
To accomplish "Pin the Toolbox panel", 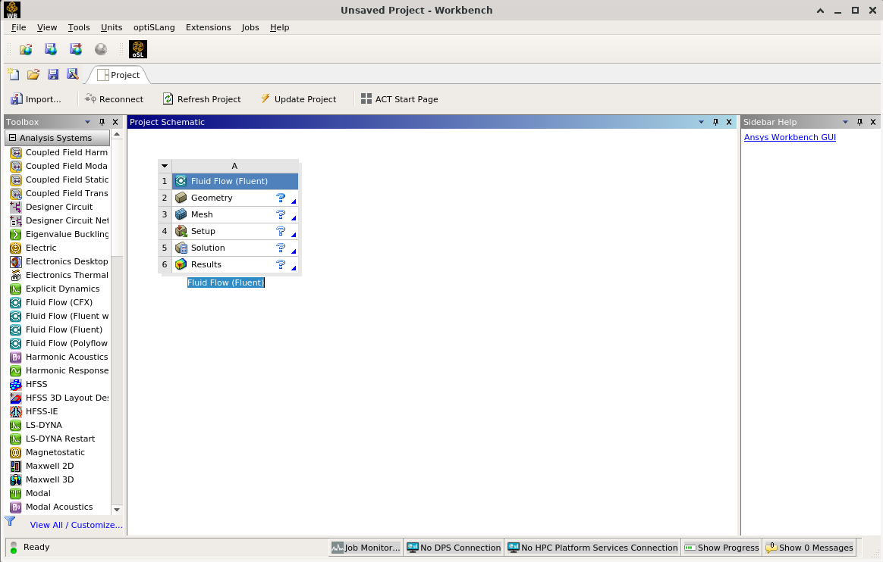I will [102, 122].
